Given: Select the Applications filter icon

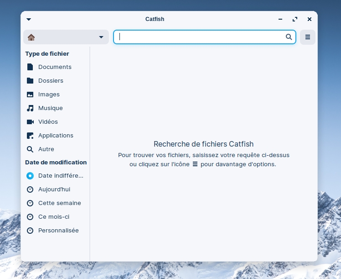Looking at the screenshot, I should tap(30, 136).
